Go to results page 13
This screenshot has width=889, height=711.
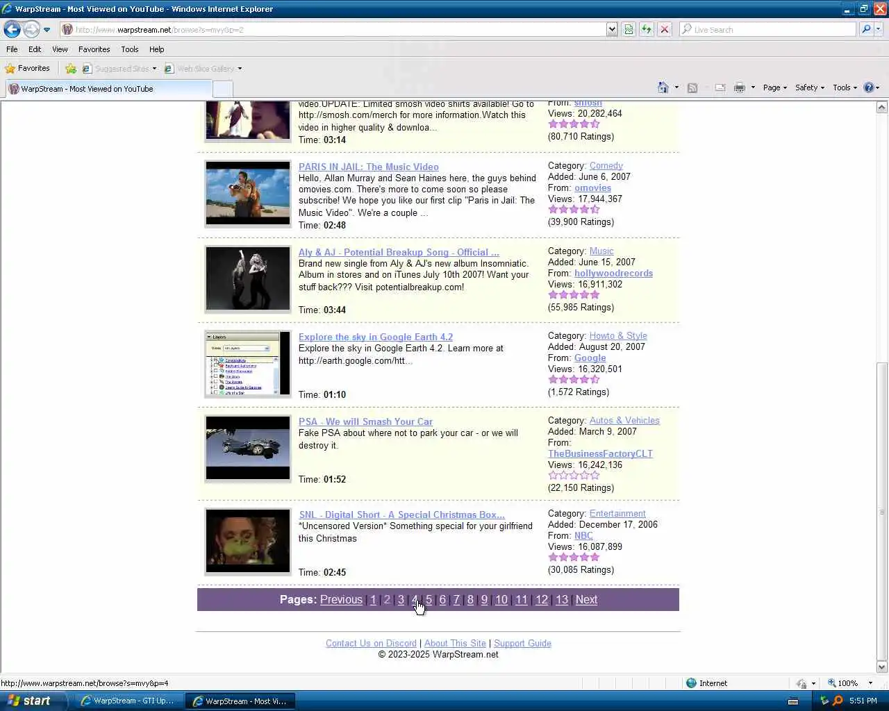[x=562, y=600]
